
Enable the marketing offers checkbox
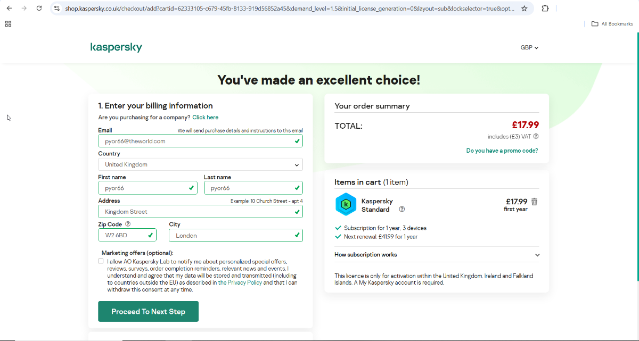(101, 261)
